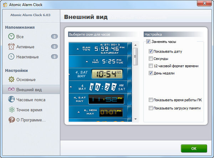
Task: Enable Показывать загрузку памяти checkbox
Action: click(151, 108)
